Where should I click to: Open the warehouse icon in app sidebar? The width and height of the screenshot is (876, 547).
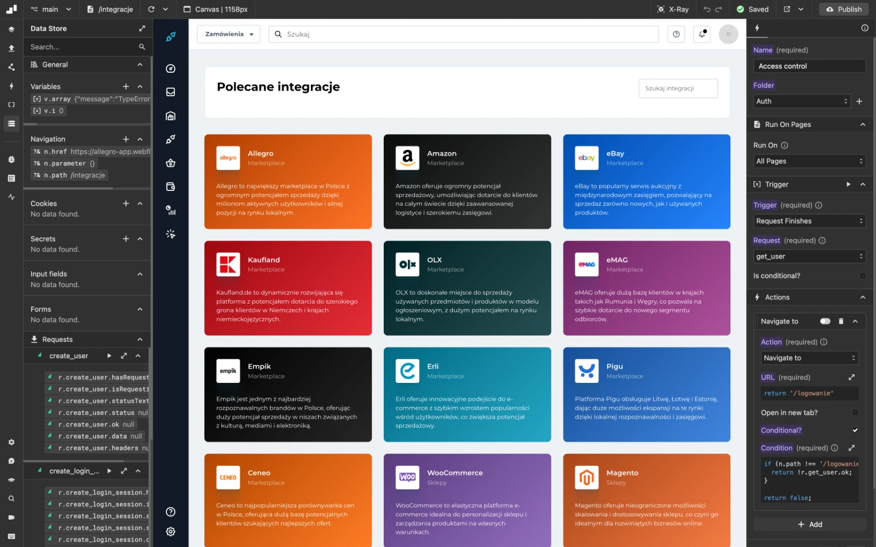[171, 116]
